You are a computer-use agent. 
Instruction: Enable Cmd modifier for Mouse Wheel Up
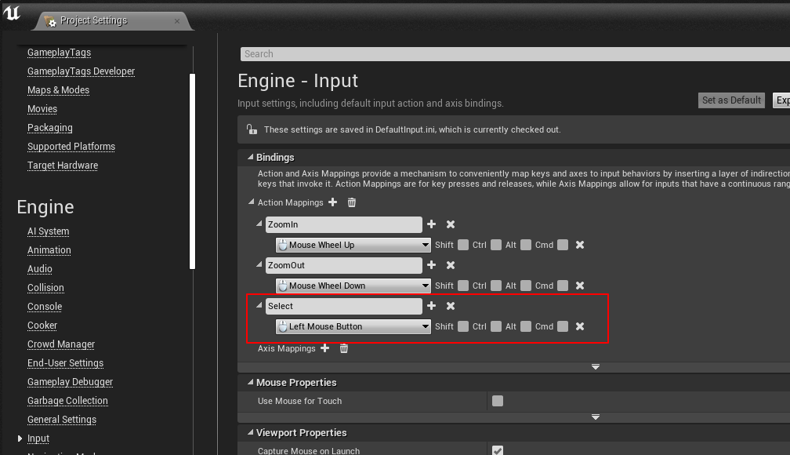[563, 245]
